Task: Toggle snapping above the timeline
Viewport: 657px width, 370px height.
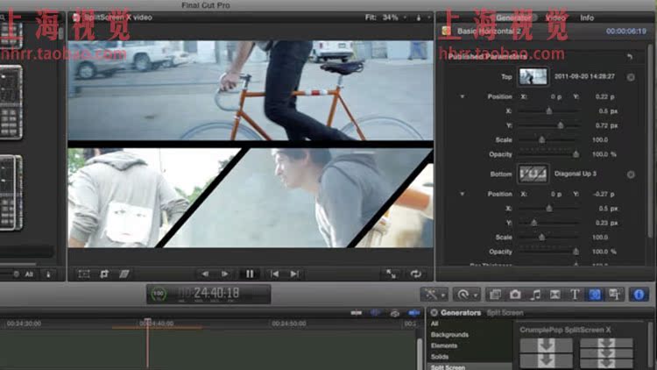Action: point(413,312)
